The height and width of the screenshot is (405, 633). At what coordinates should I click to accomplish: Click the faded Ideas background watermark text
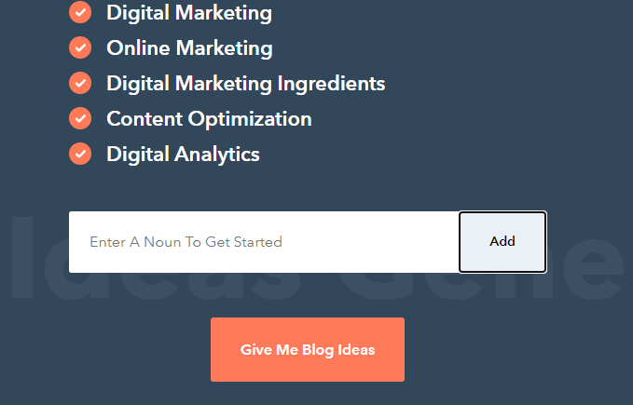pos(156,260)
